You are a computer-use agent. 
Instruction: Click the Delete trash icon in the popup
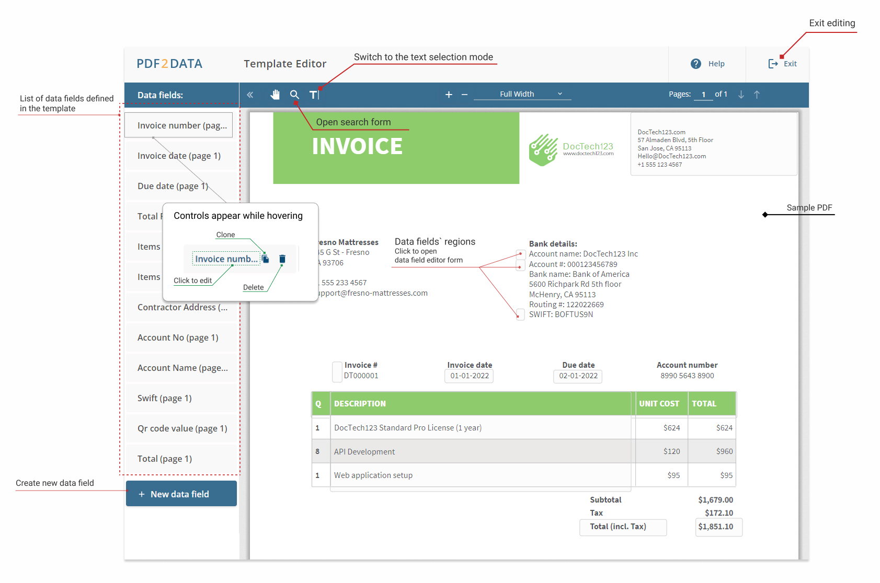(x=282, y=259)
